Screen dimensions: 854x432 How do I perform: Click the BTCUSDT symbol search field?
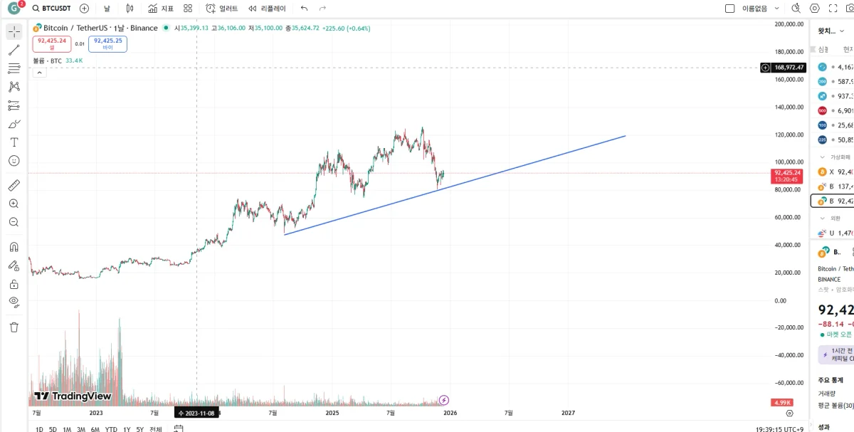pyautogui.click(x=56, y=9)
